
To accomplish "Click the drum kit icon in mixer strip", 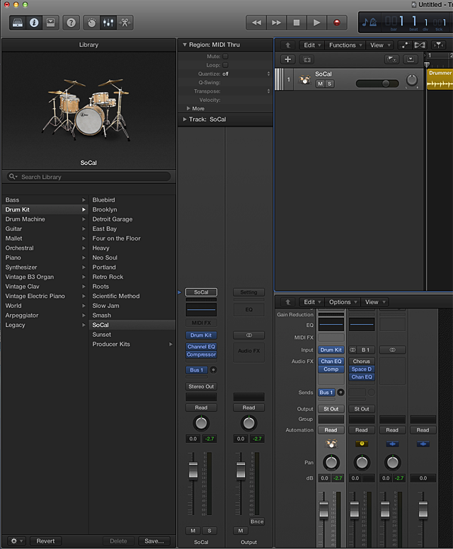I will point(331,444).
